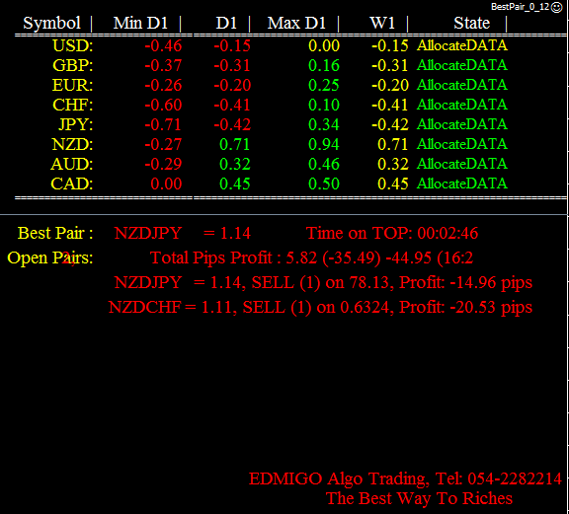
Task: Click AllocateDATA state in the USD row
Action: 462,45
